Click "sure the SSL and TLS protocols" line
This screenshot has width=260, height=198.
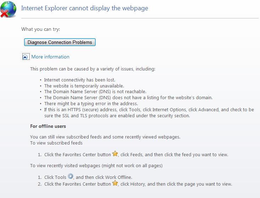[x=117, y=116]
